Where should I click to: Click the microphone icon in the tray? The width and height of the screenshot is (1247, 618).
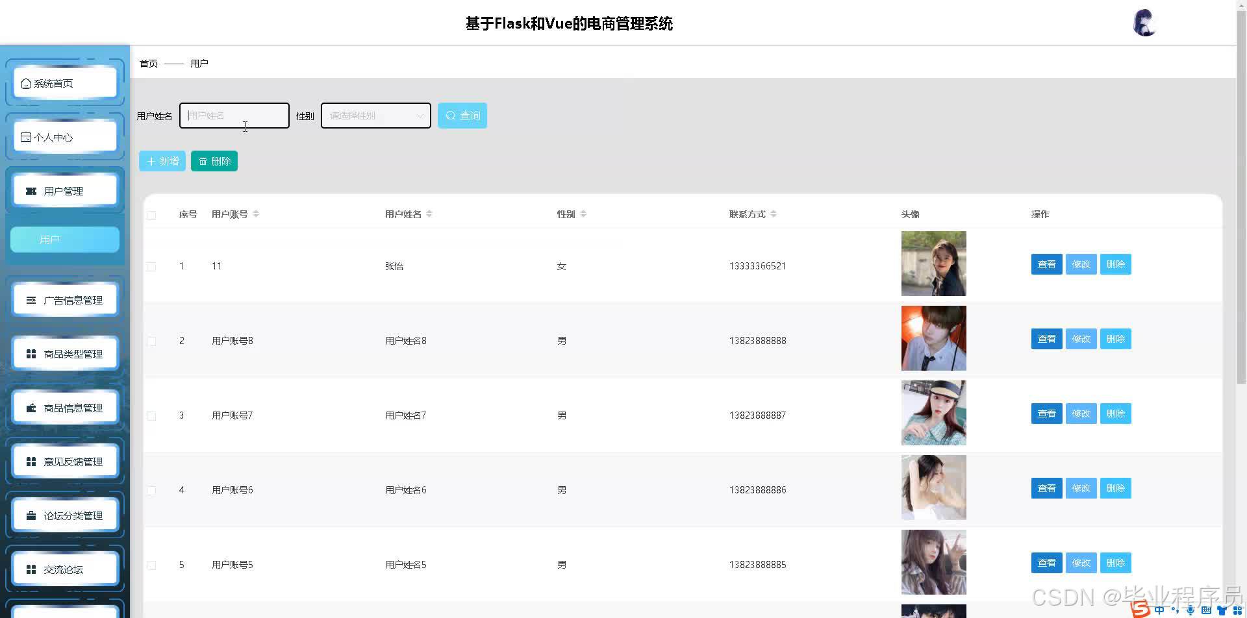pos(1190,610)
